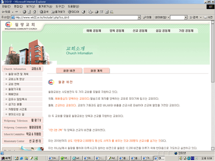Click the Wolgwang Community Church logo
This screenshot has width=215, height=161.
tap(21, 26)
